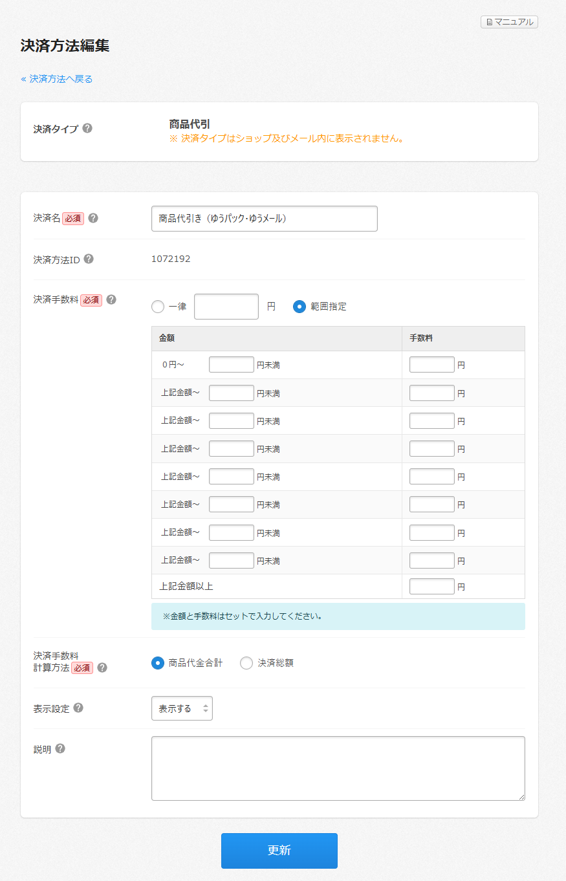Focus the 0円〜 amount threshold field
Image resolution: width=566 pixels, height=881 pixels.
click(232, 365)
